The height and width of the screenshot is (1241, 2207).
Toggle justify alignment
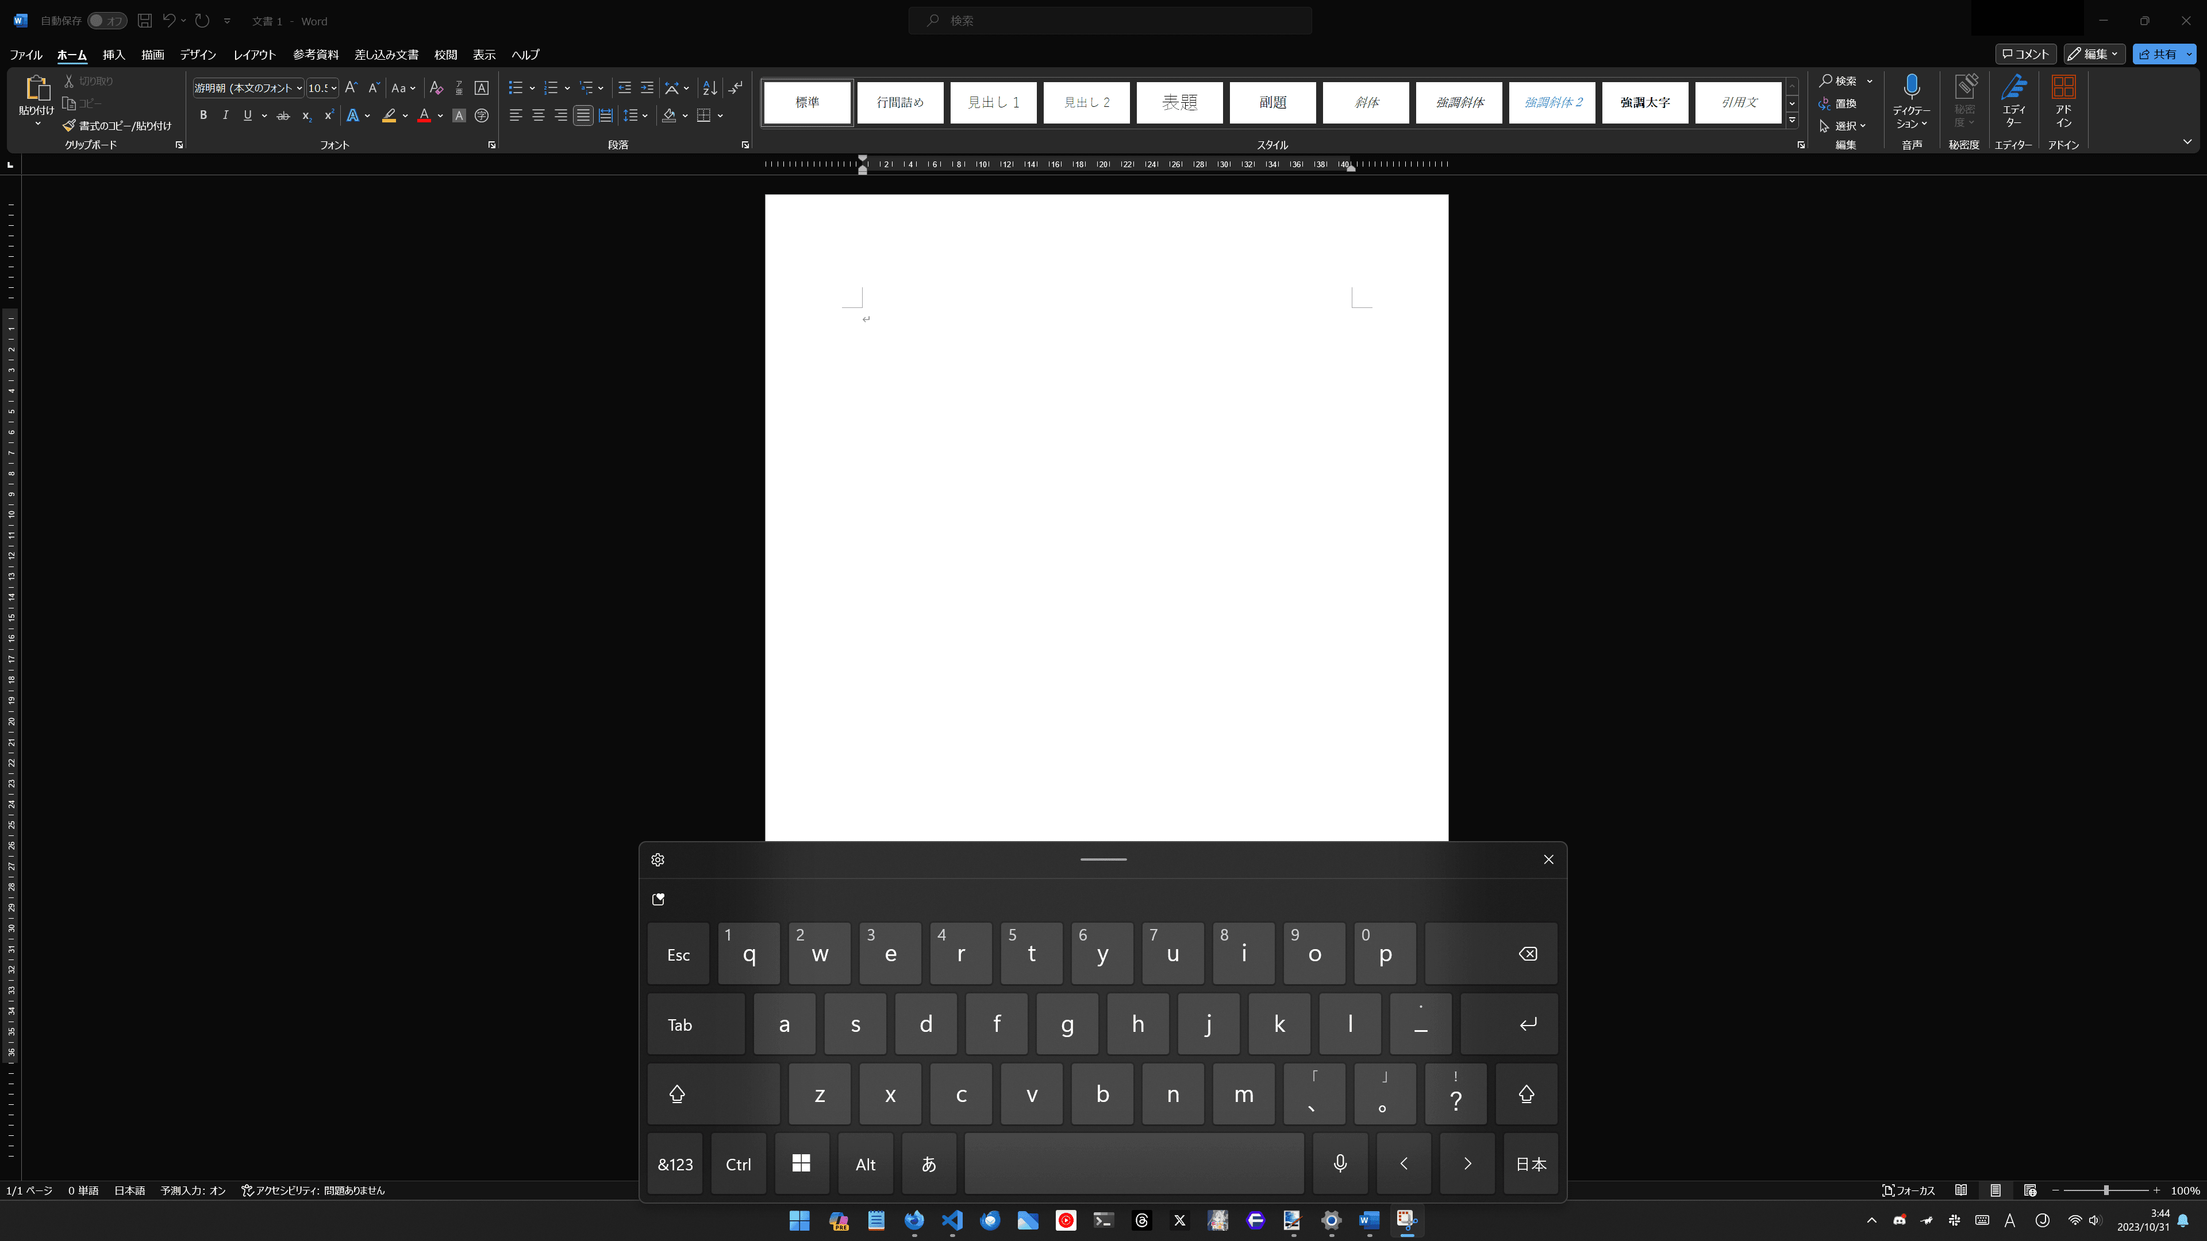coord(583,115)
